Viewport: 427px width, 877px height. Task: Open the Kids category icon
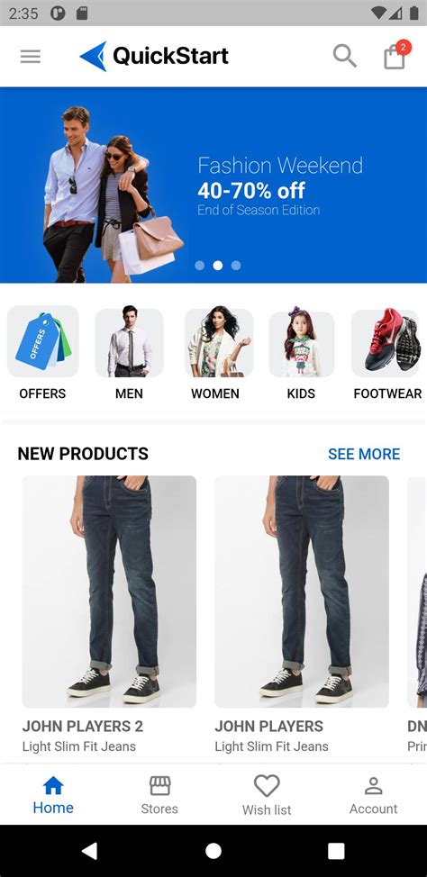click(302, 343)
